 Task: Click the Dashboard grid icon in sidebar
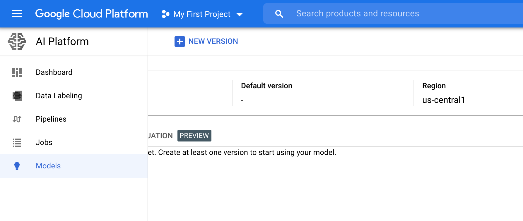(x=17, y=72)
